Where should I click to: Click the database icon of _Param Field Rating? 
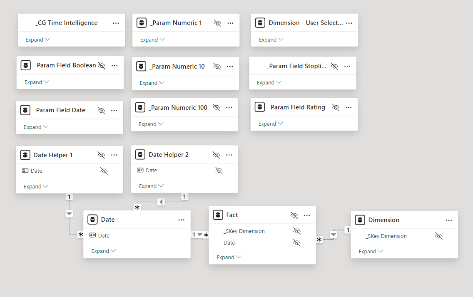[x=259, y=107]
